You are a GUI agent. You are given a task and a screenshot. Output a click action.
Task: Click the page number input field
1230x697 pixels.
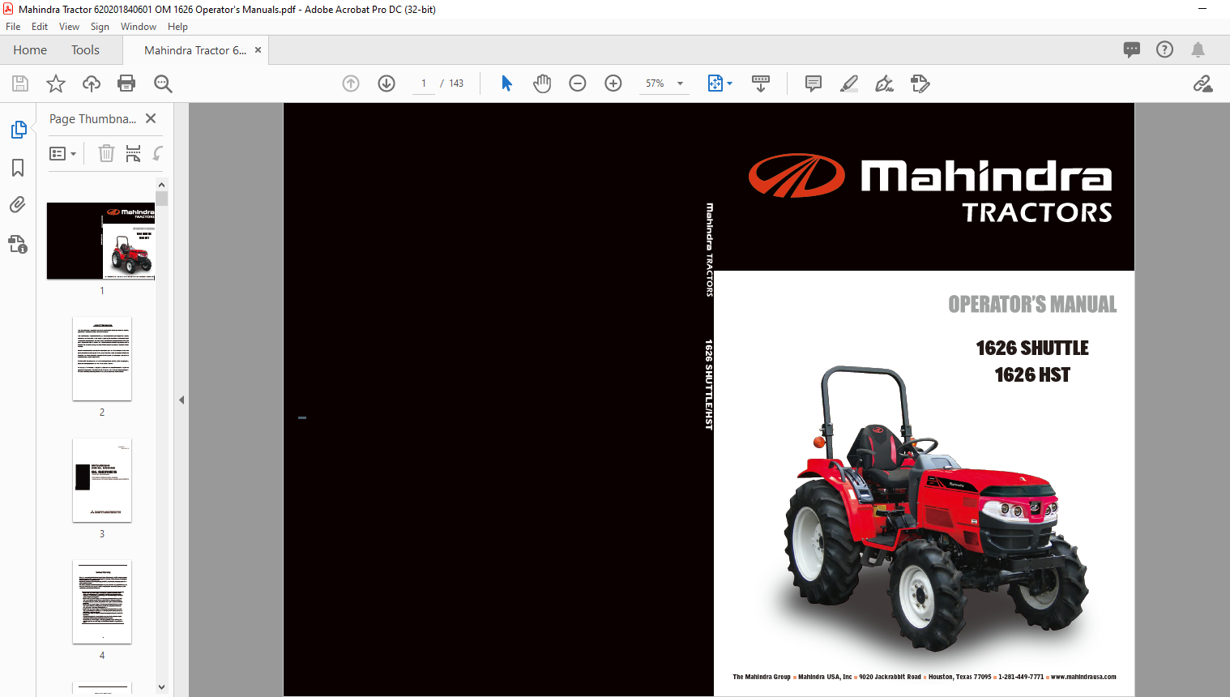[x=424, y=83]
